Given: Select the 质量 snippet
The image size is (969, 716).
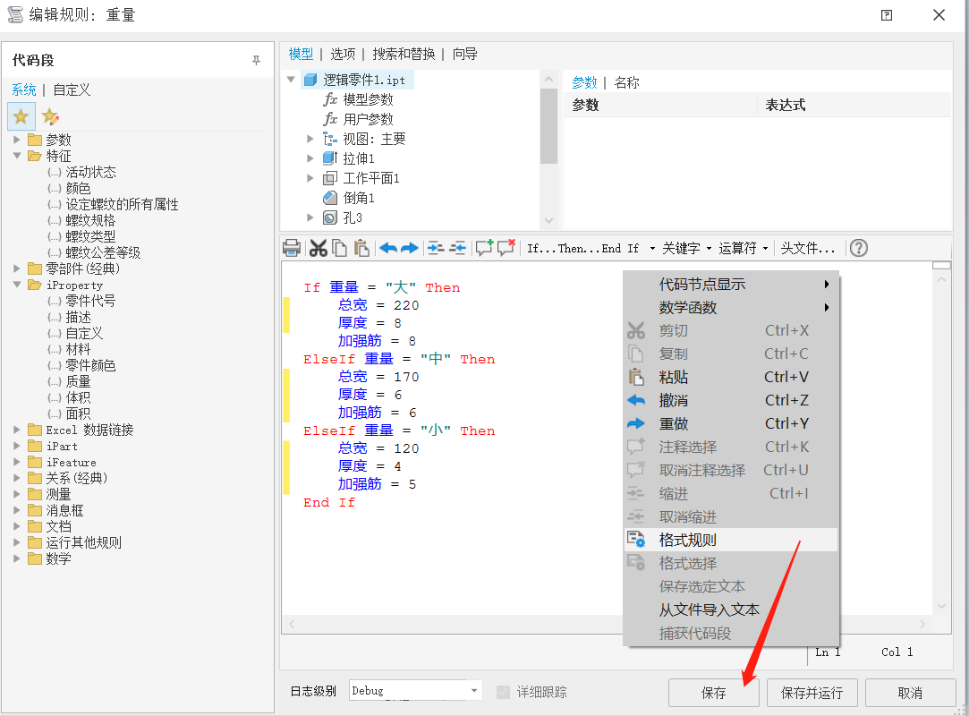Looking at the screenshot, I should [79, 381].
